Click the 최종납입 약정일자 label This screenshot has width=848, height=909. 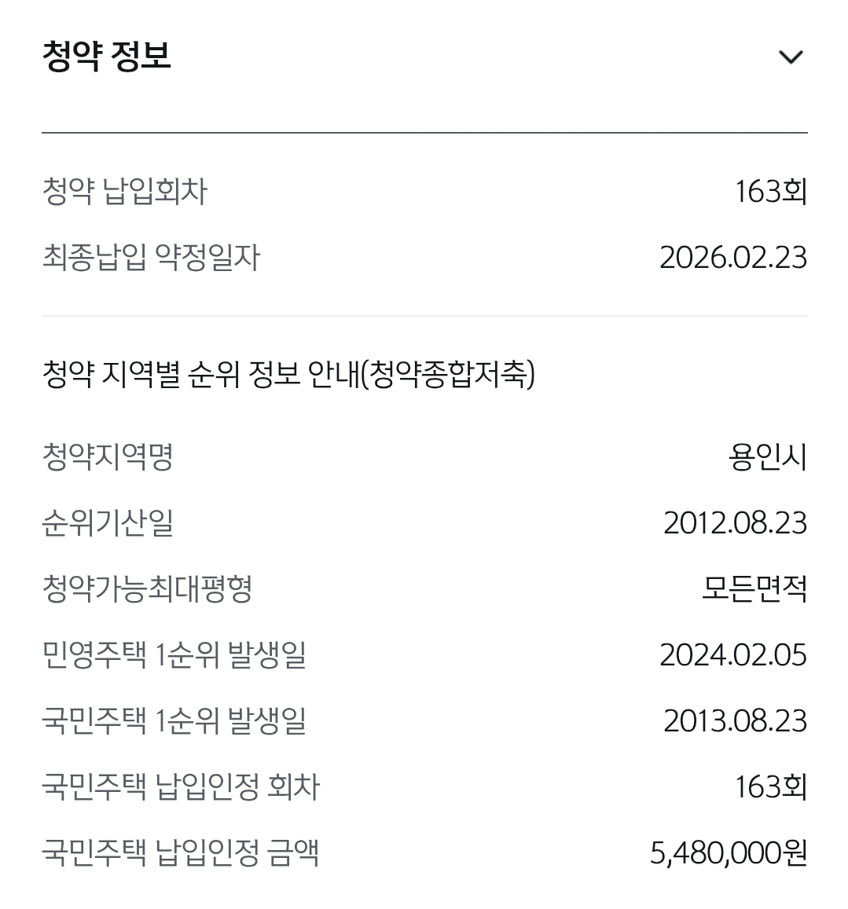pos(151,258)
